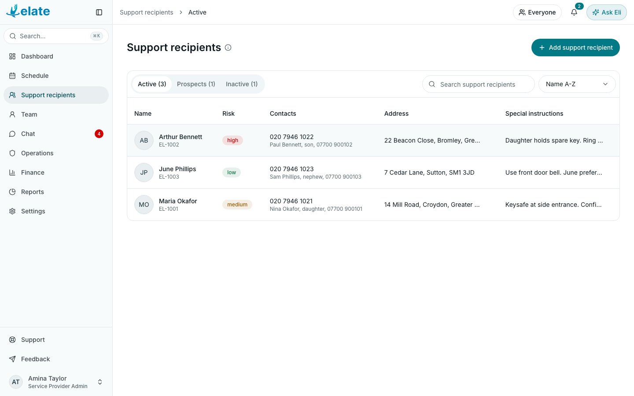Click the Settings gear icon
The image size is (634, 396).
12,211
